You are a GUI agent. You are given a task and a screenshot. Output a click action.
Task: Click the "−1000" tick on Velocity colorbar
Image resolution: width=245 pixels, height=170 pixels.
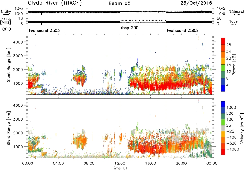tap(232, 149)
